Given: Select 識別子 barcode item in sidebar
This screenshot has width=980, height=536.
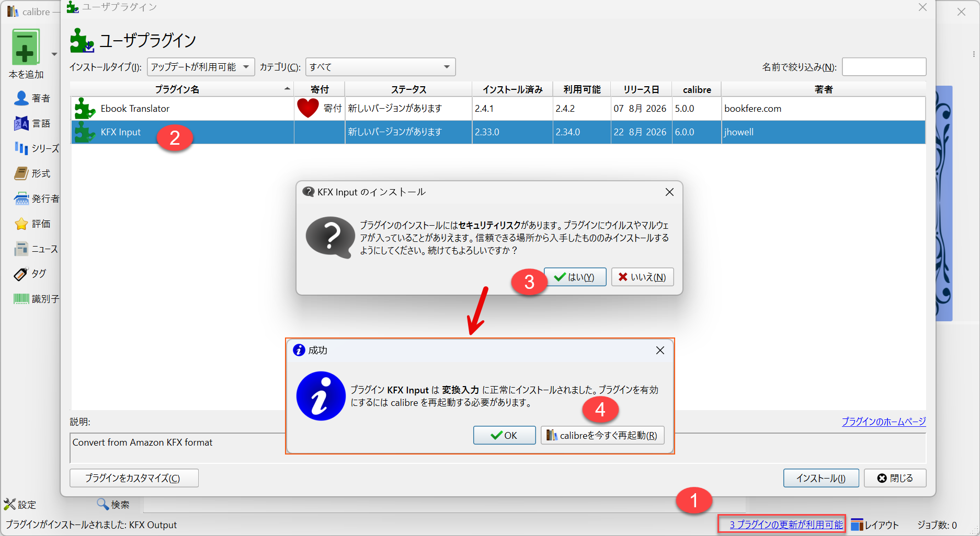Looking at the screenshot, I should tap(37, 299).
